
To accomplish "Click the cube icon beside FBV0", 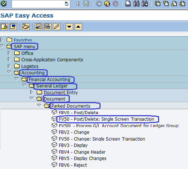I will [54, 112].
